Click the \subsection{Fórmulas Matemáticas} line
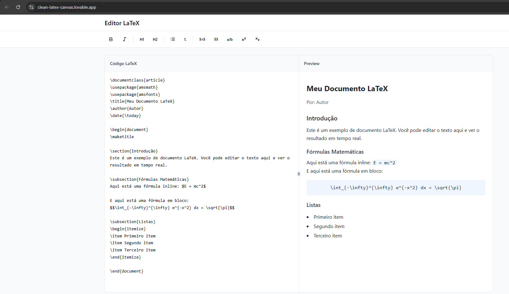 (x=149, y=180)
